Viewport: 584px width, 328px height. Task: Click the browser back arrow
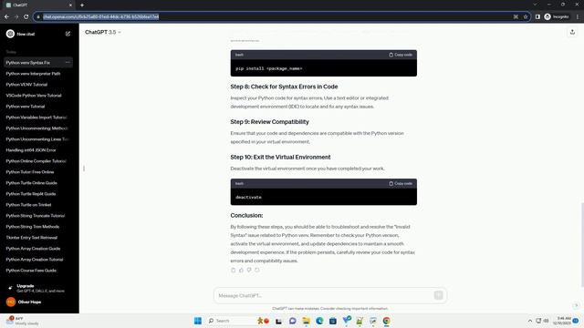coord(6,16)
